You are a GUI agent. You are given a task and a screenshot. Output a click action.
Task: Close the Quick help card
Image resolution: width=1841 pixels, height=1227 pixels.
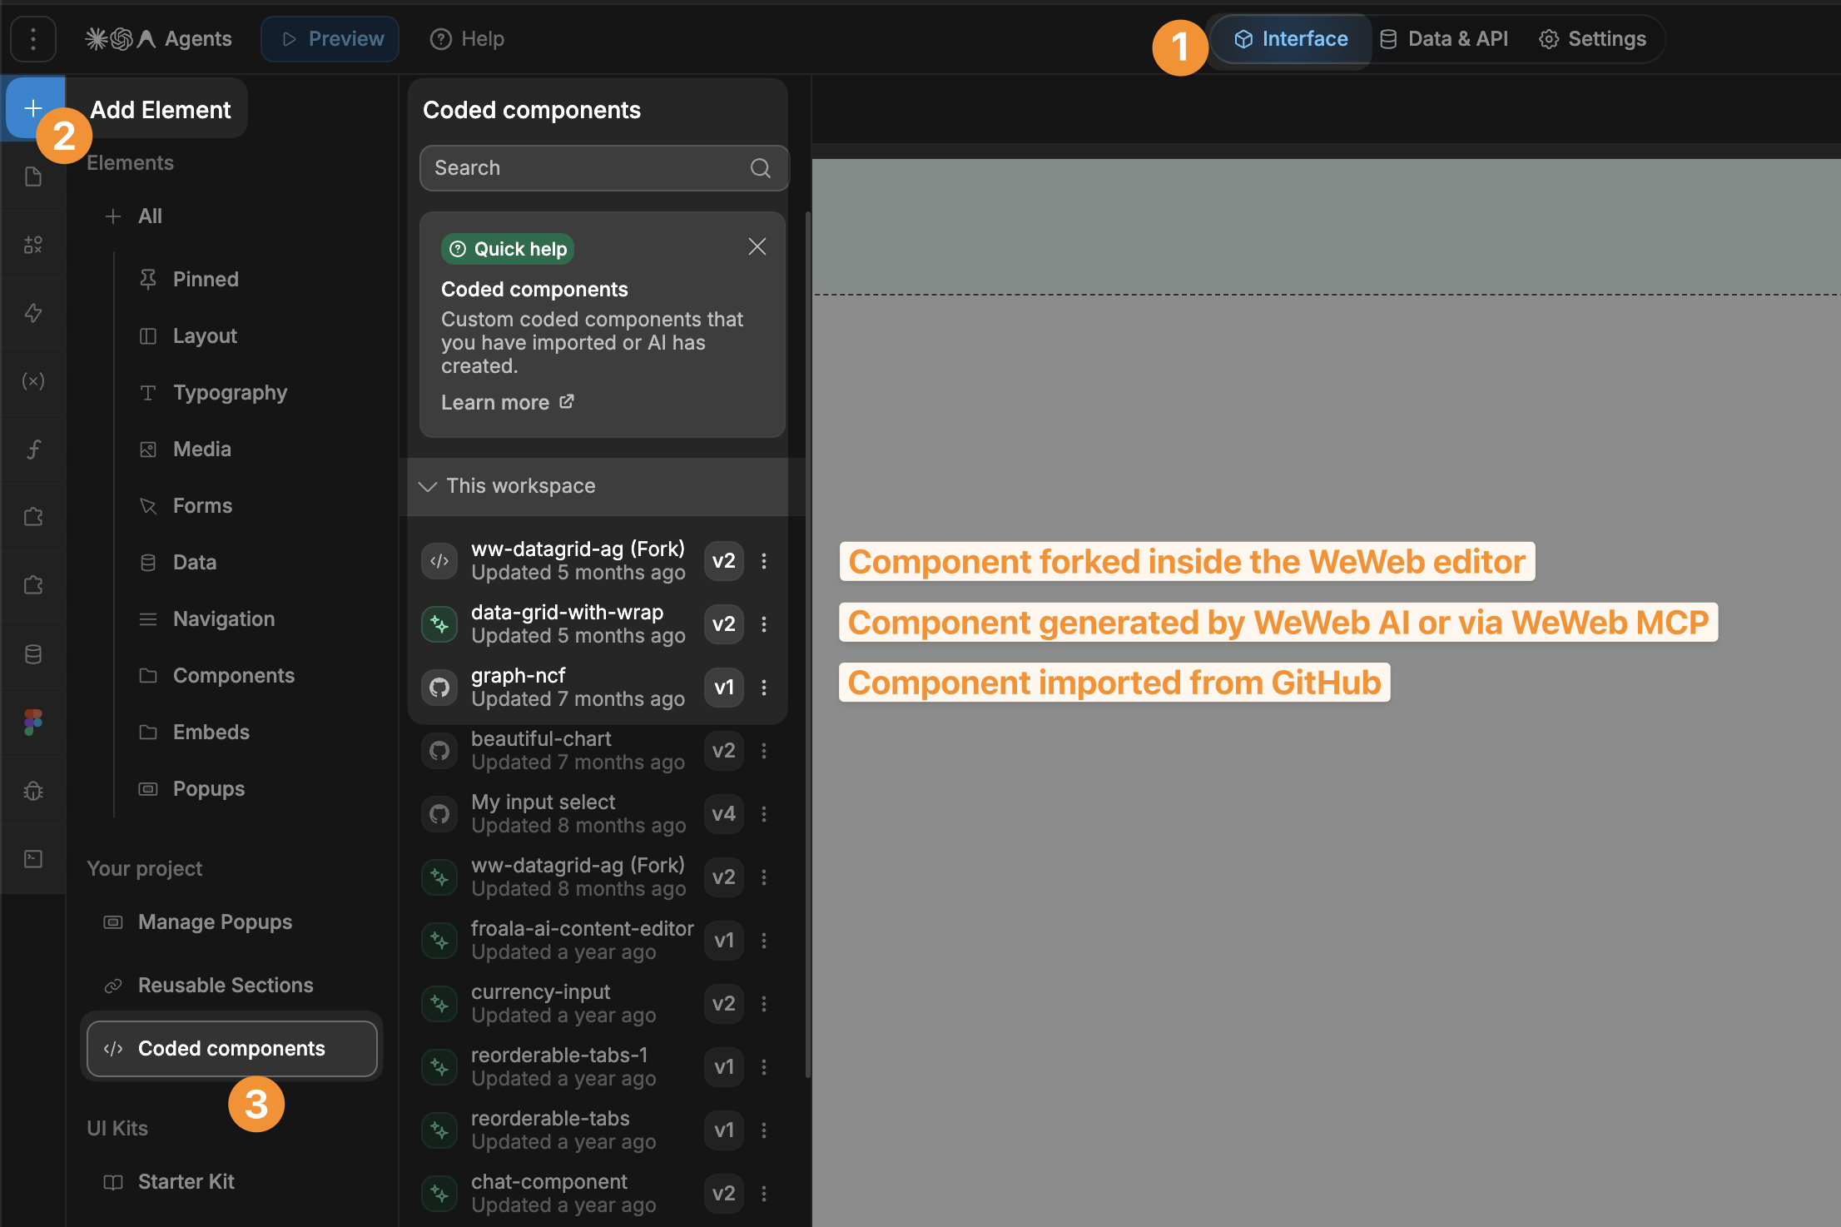point(757,247)
